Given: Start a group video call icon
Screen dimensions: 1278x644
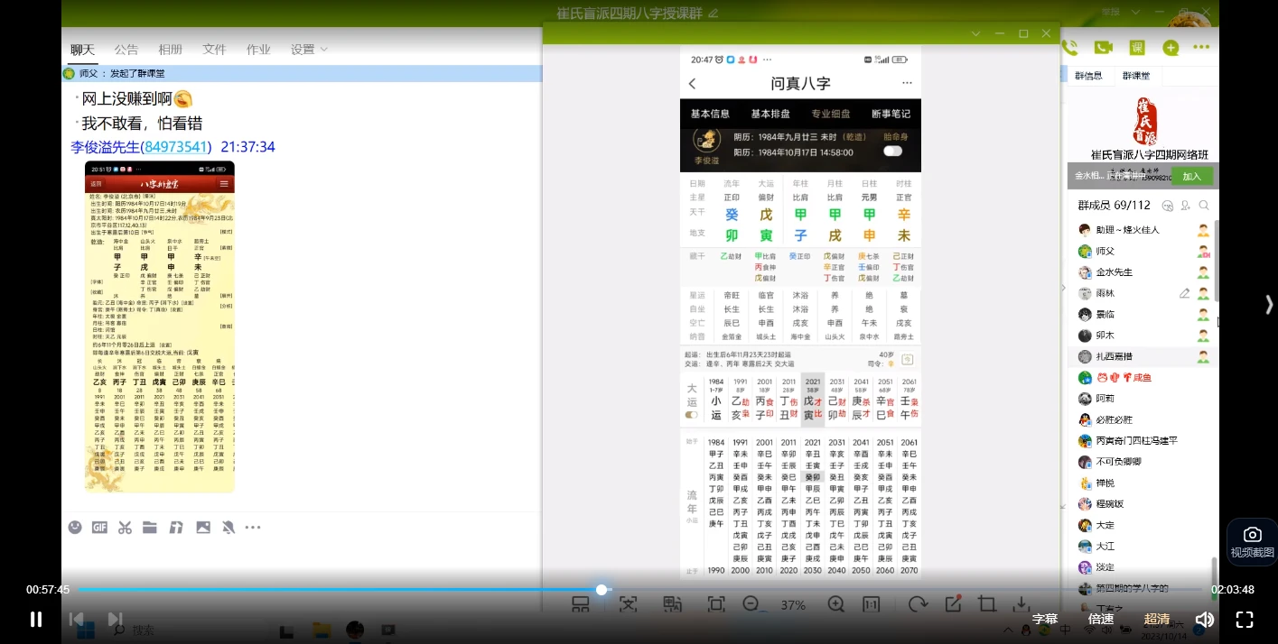Looking at the screenshot, I should pos(1103,47).
